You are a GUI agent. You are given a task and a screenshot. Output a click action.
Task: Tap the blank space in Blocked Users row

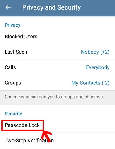click(x=76, y=37)
